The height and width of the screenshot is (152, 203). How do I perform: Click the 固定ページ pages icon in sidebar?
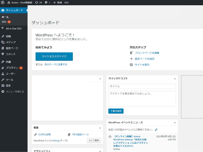coord(3,48)
